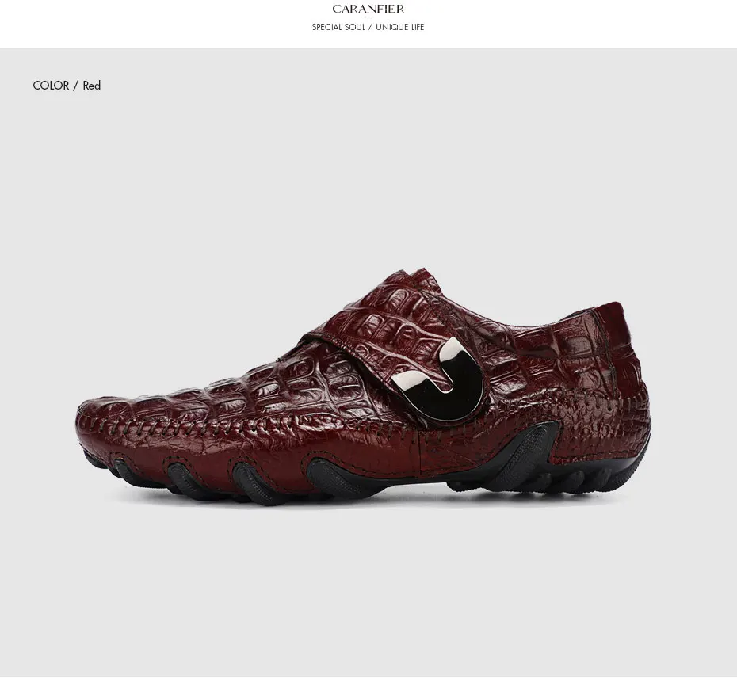This screenshot has width=737, height=690.
Task: Click the 'COLOR' label
Action: [51, 86]
